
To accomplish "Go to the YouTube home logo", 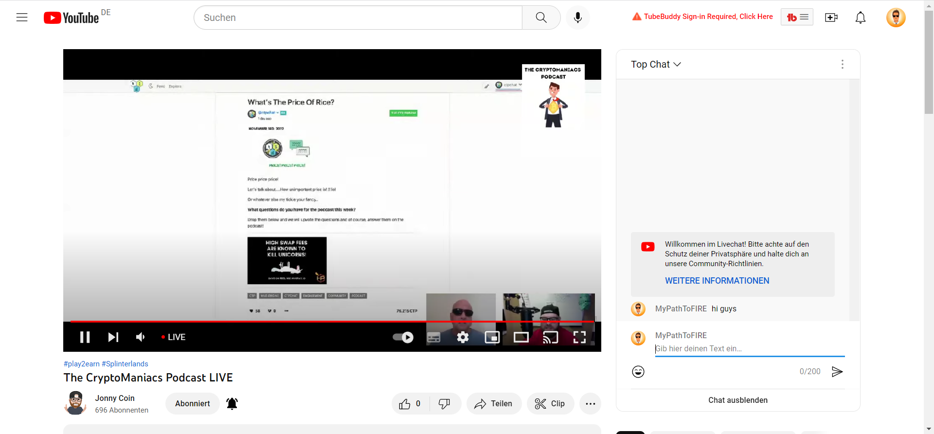I will (x=72, y=18).
